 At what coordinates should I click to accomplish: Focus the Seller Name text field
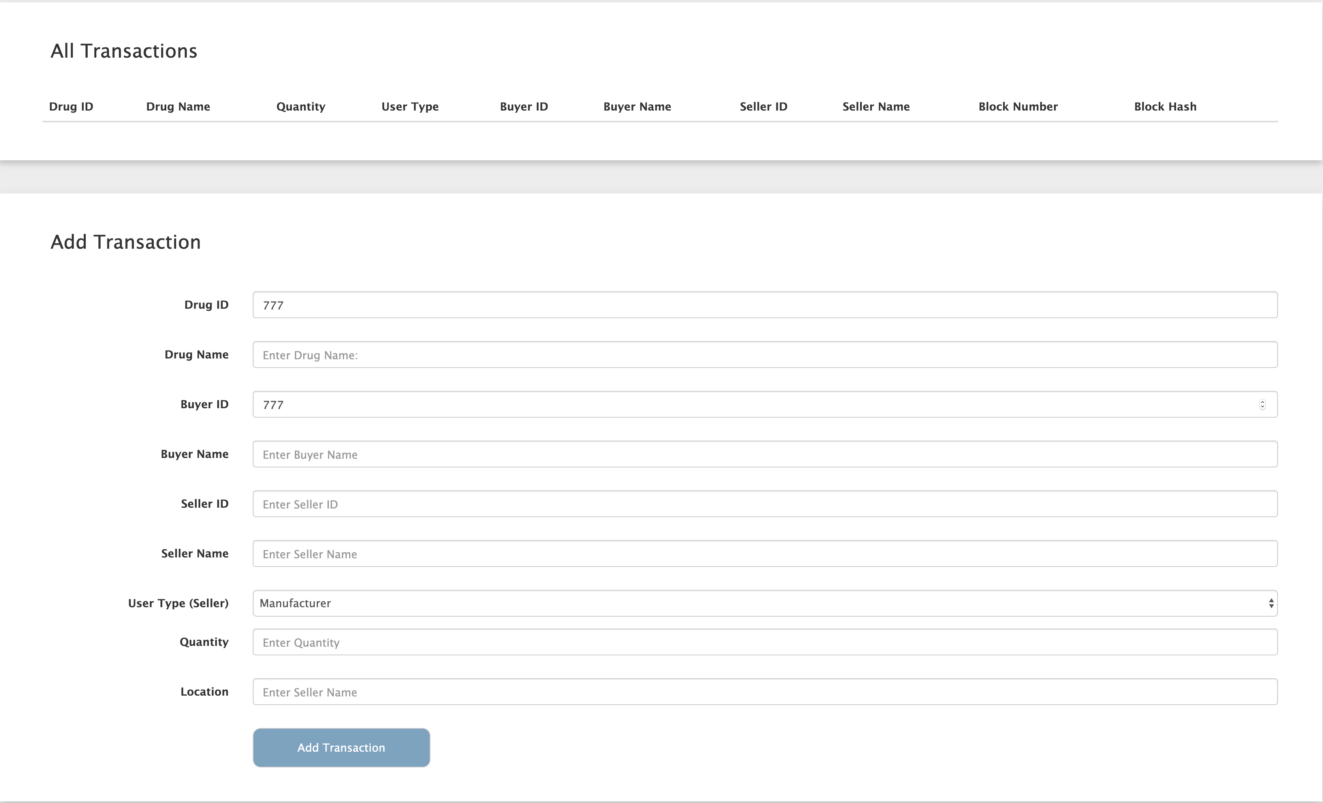(765, 554)
